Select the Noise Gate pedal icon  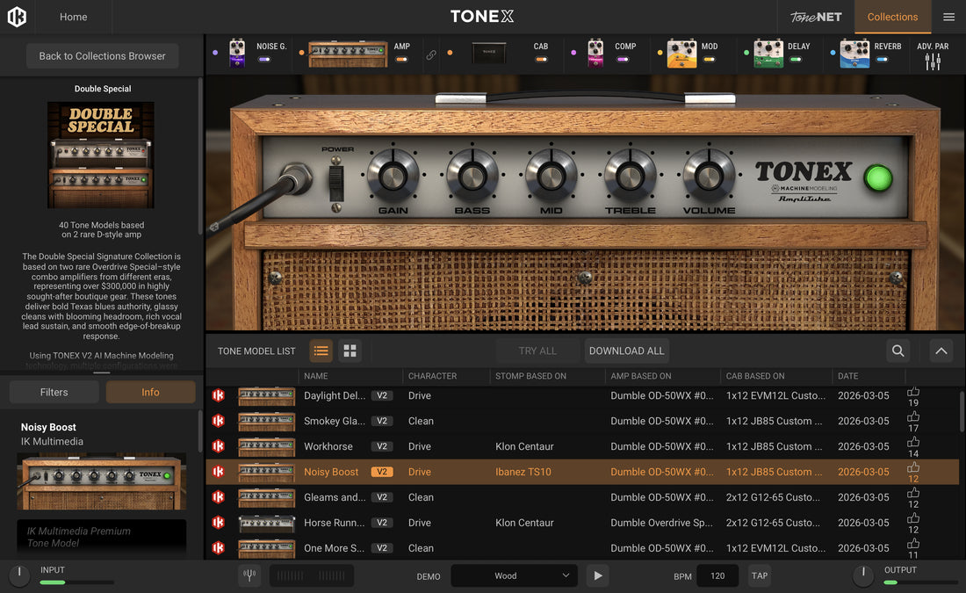coord(237,53)
